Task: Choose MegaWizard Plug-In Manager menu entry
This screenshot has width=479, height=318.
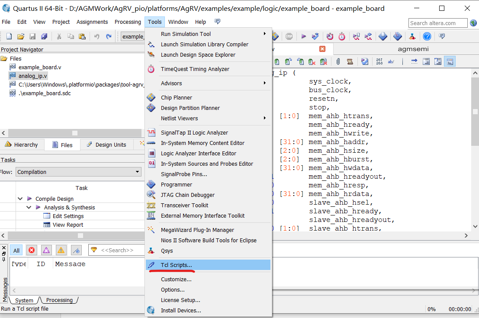Action: click(208, 230)
